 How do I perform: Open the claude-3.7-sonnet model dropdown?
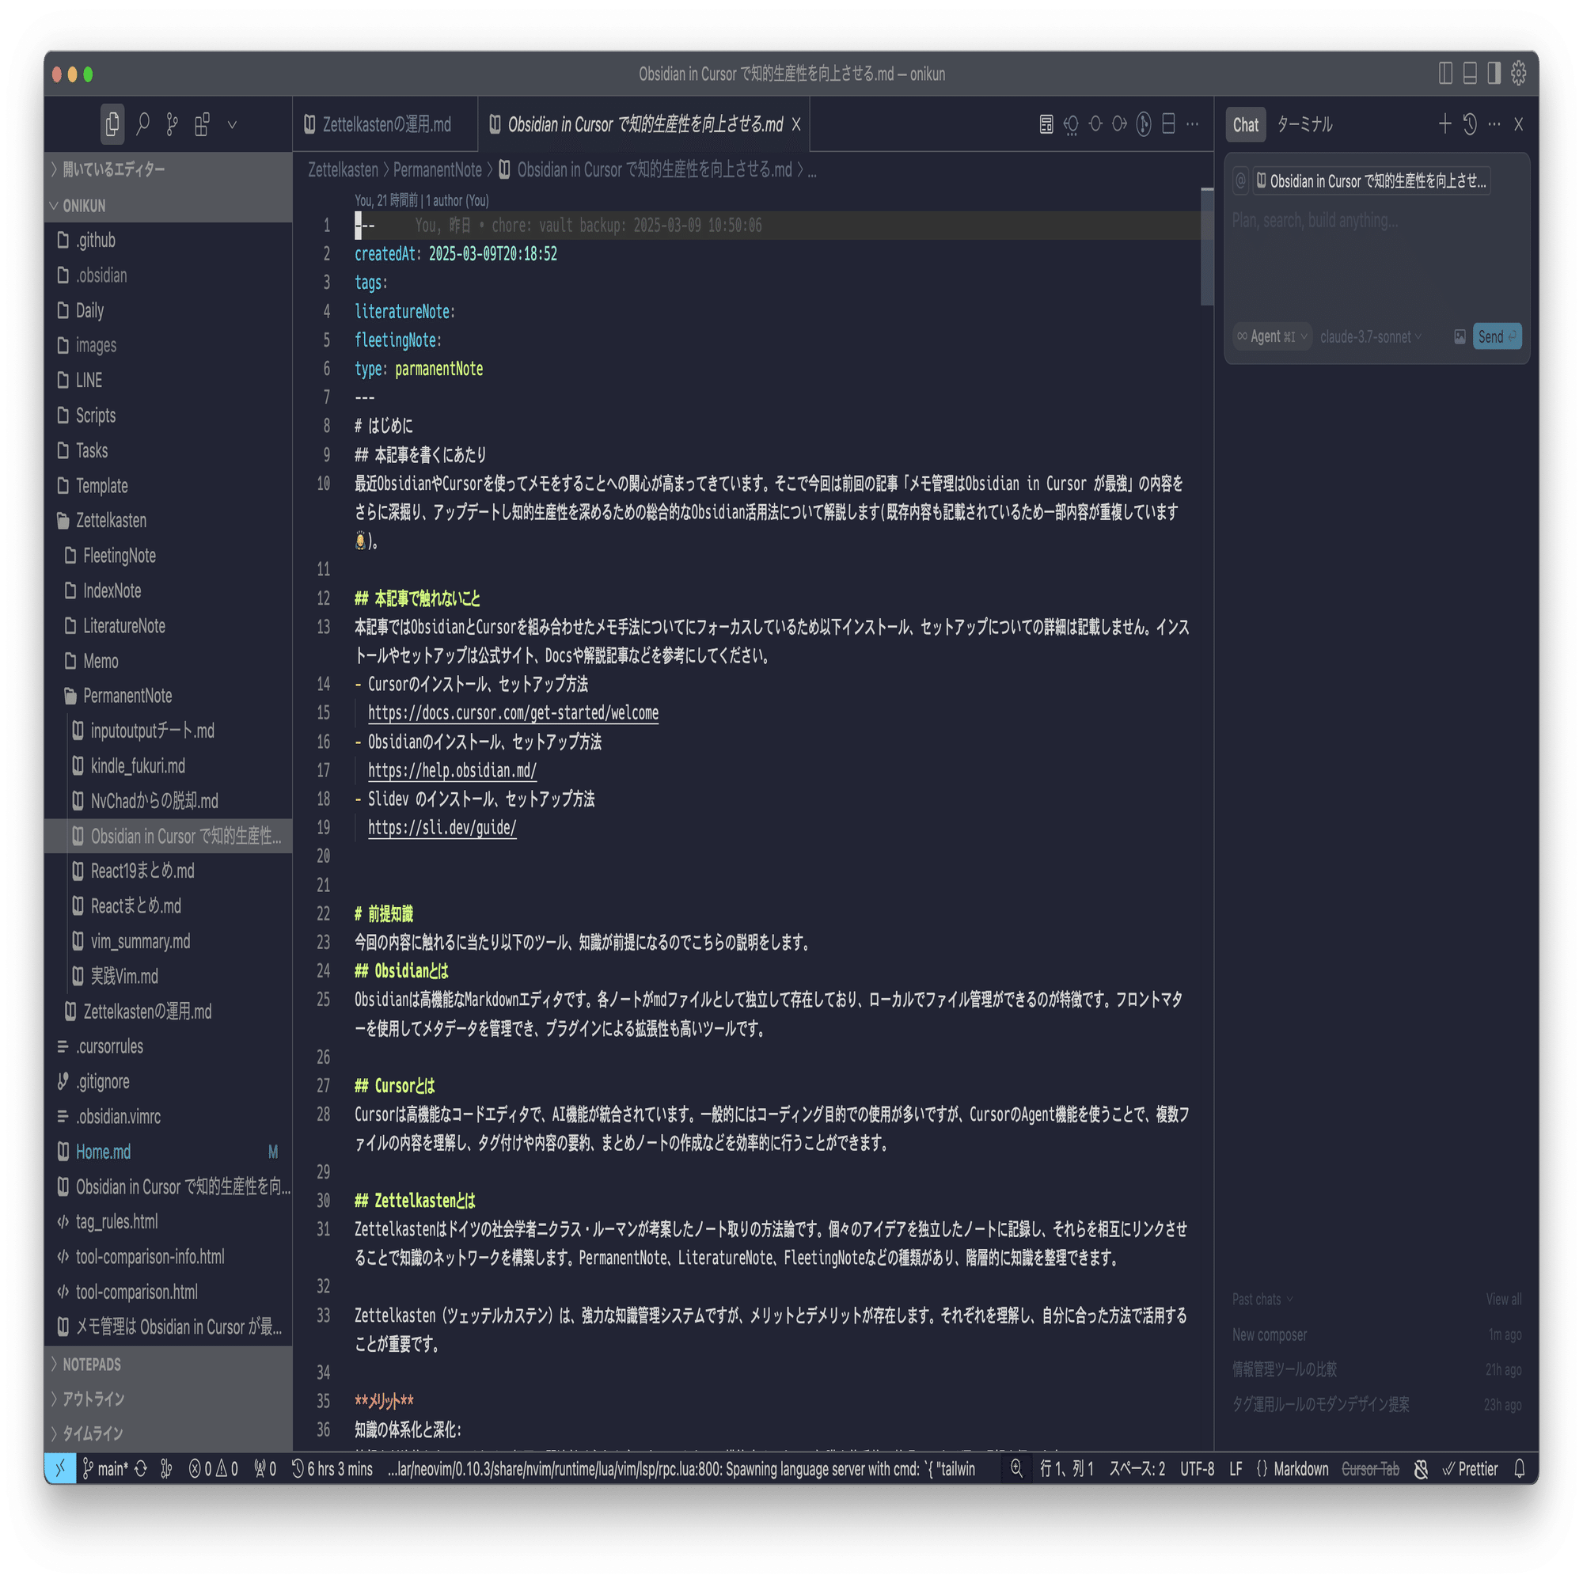(1371, 336)
